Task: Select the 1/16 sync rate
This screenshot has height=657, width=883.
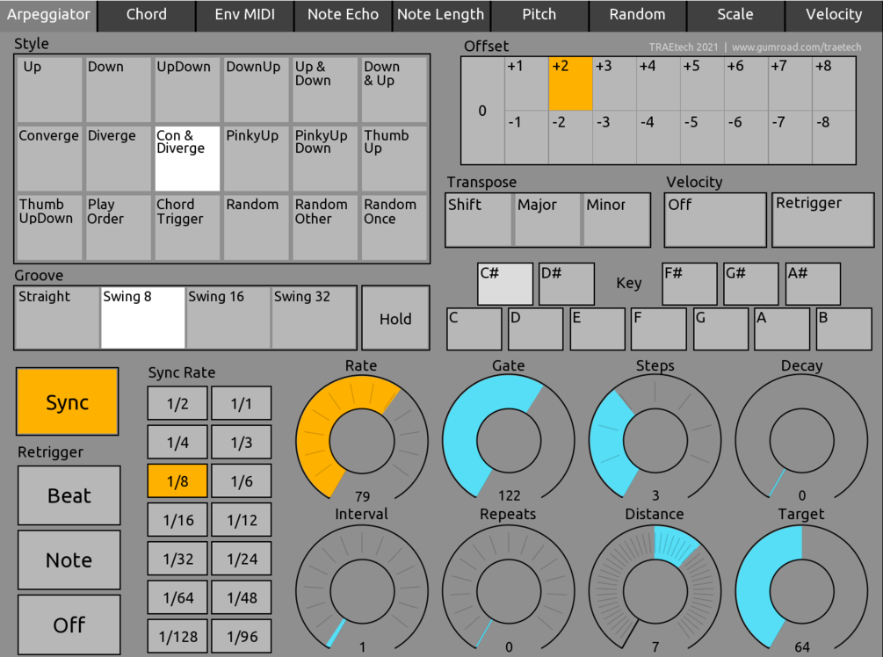Action: click(177, 519)
